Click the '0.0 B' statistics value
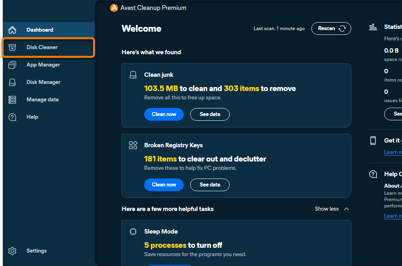Screen dimensions: 402x266 [x=391, y=51]
